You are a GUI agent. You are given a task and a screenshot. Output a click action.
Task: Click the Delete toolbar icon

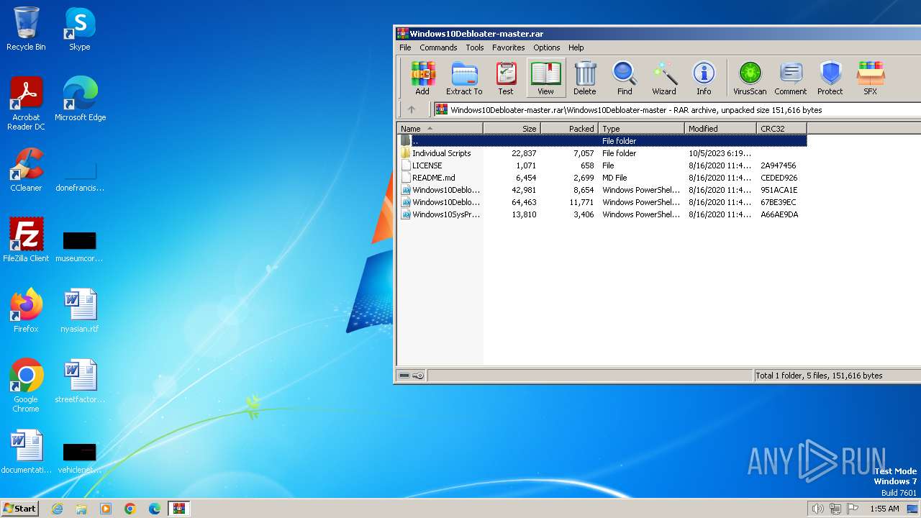pyautogui.click(x=584, y=78)
